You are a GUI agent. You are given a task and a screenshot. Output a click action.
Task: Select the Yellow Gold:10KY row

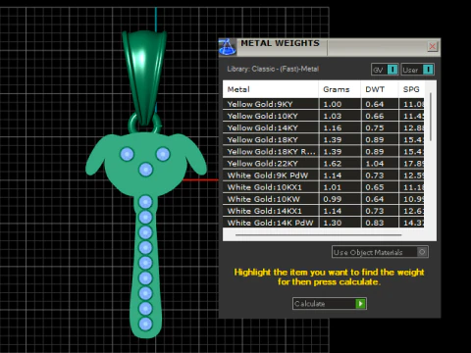point(324,116)
